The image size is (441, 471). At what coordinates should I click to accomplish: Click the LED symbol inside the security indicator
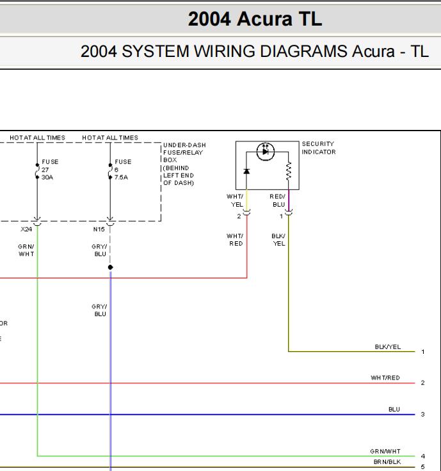tap(266, 152)
